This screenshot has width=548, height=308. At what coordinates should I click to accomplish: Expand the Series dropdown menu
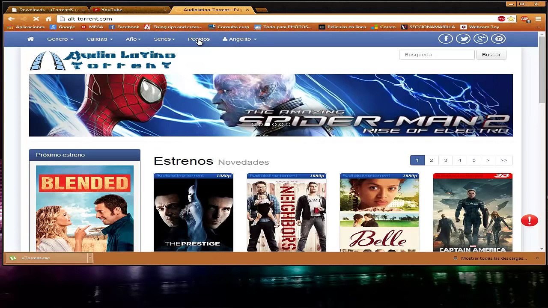[x=164, y=39]
